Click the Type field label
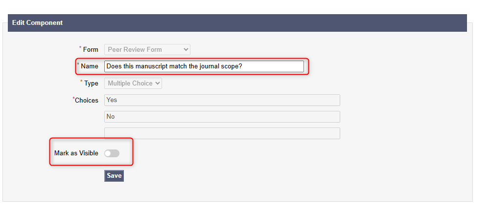The image size is (490, 211). tap(91, 84)
